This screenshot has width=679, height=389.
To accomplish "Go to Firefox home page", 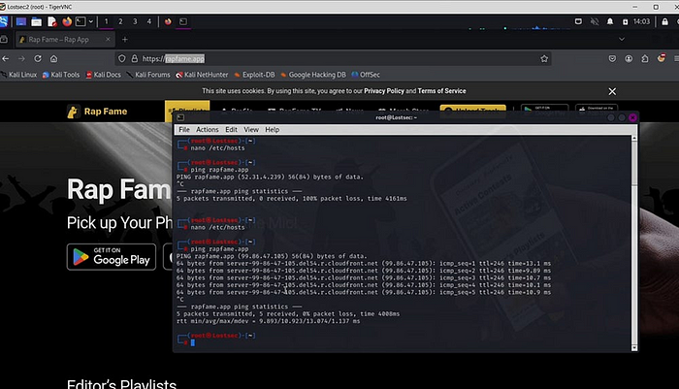I will [x=53, y=58].
